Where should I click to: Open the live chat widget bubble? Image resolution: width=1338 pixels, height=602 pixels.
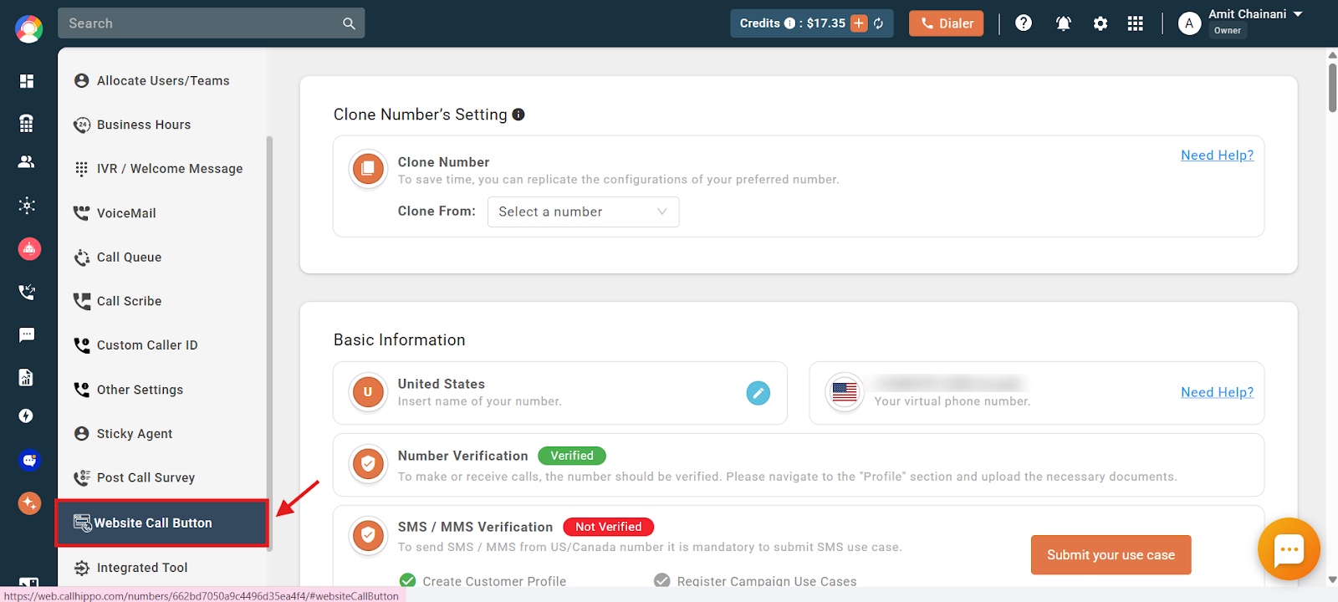point(1289,549)
